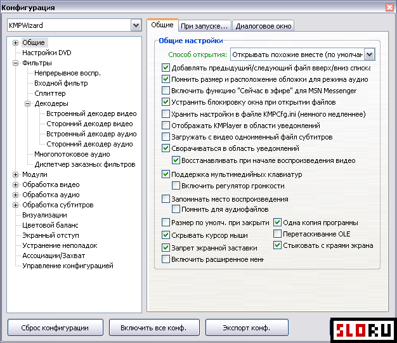This screenshot has height=343, width=397.
Task: Switch to the При запуске... tab
Action: pyautogui.click(x=204, y=26)
